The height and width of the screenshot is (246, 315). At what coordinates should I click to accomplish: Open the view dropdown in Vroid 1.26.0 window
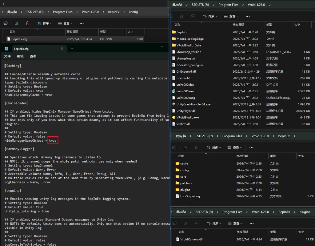point(231,16)
